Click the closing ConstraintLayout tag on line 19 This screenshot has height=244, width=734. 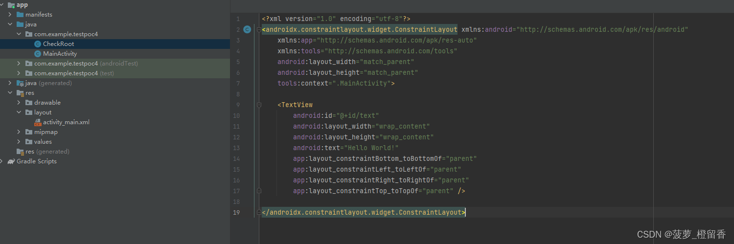364,212
